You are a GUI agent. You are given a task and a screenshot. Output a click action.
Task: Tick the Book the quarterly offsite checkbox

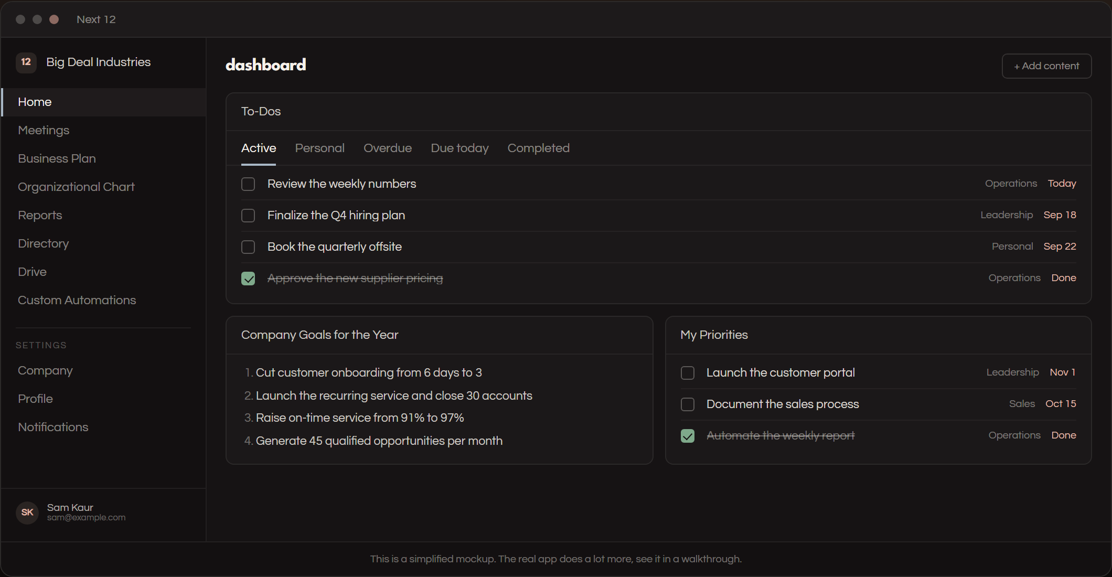coord(248,247)
